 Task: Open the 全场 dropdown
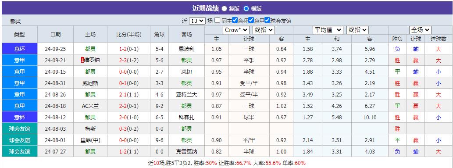click(x=421, y=30)
